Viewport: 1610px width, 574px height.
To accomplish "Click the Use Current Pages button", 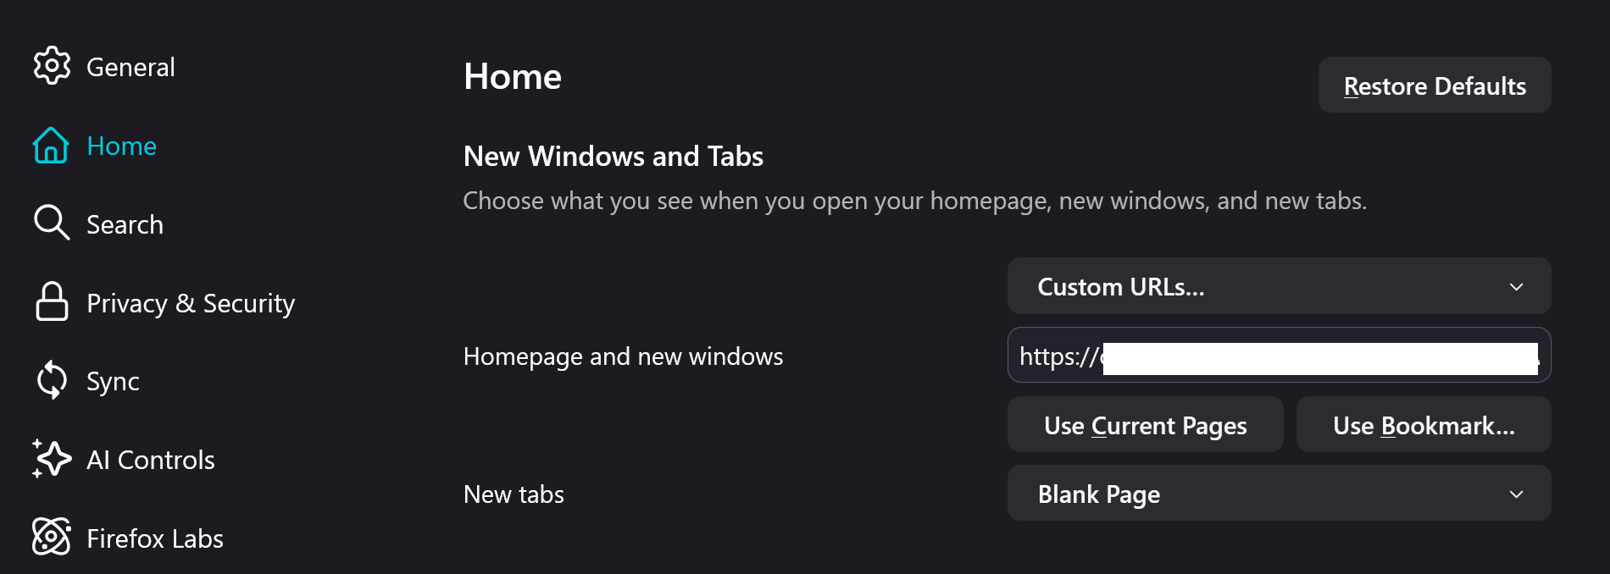I will (x=1145, y=425).
